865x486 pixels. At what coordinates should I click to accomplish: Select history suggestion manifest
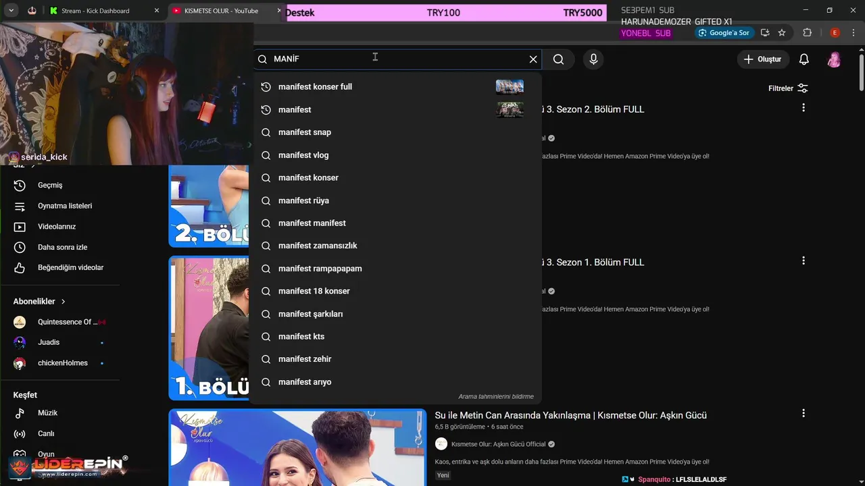[395, 109]
